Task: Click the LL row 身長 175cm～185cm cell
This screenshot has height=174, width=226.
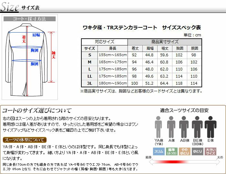Action: [x=113, y=76]
